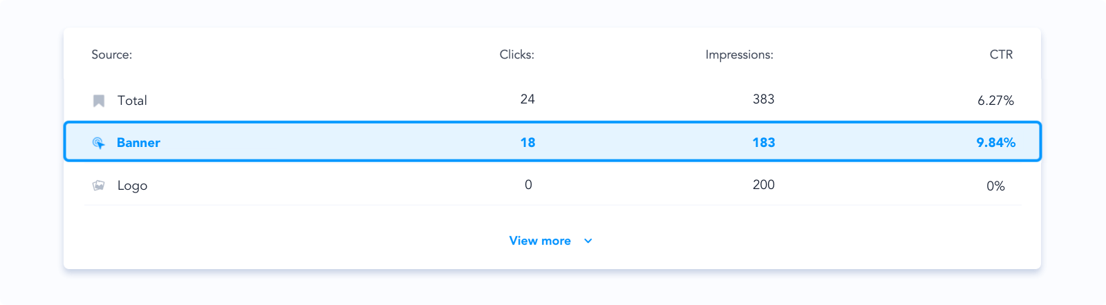Click the cursor icon beside Banner
Image resolution: width=1106 pixels, height=305 pixels.
[x=99, y=143]
